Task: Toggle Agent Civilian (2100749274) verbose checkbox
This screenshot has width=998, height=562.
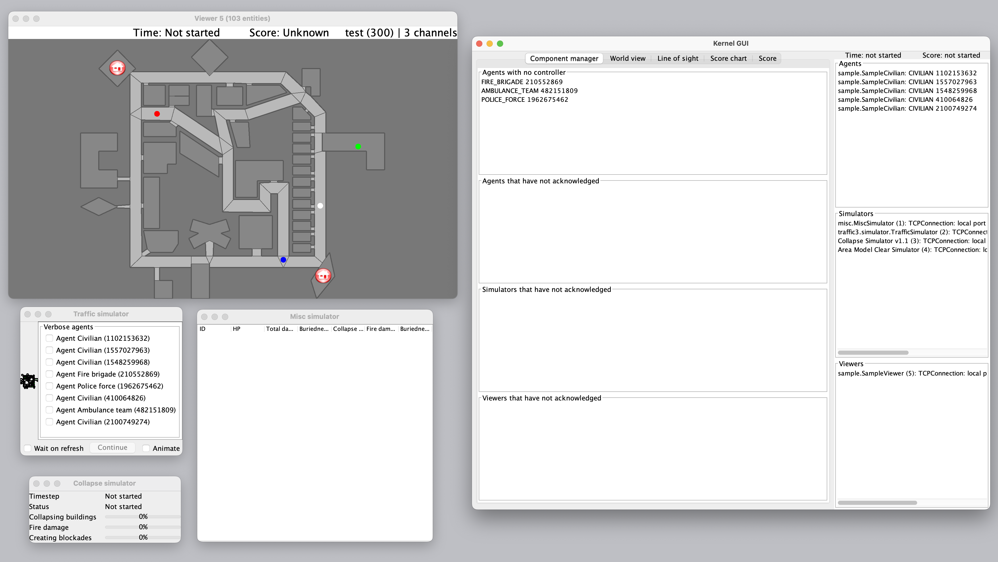Action: pos(49,422)
